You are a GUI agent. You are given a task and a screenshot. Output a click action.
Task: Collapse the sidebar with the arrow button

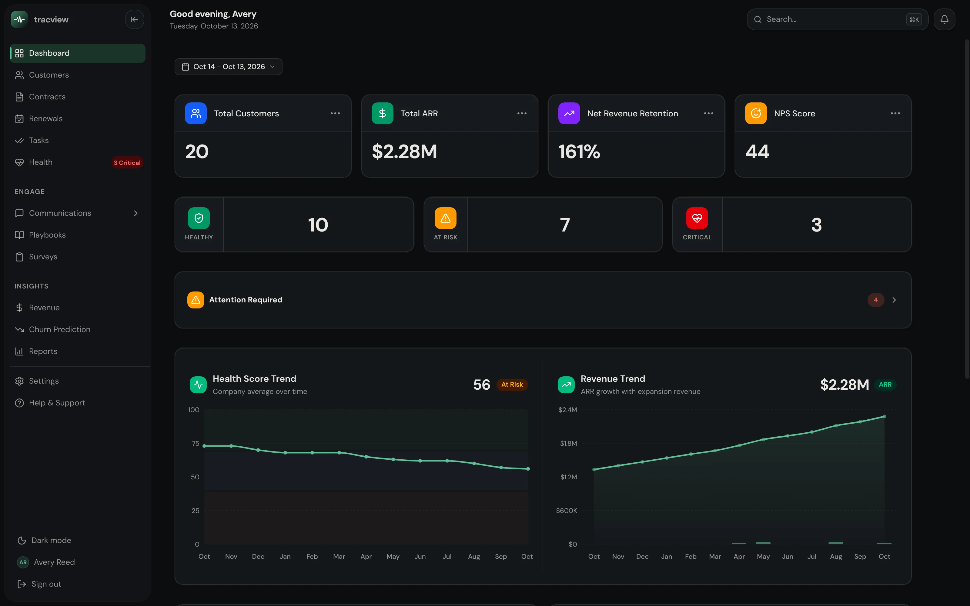click(x=134, y=19)
